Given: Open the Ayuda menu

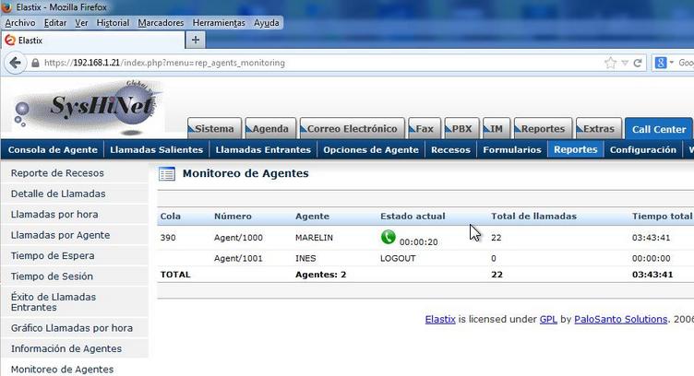Looking at the screenshot, I should coord(266,22).
